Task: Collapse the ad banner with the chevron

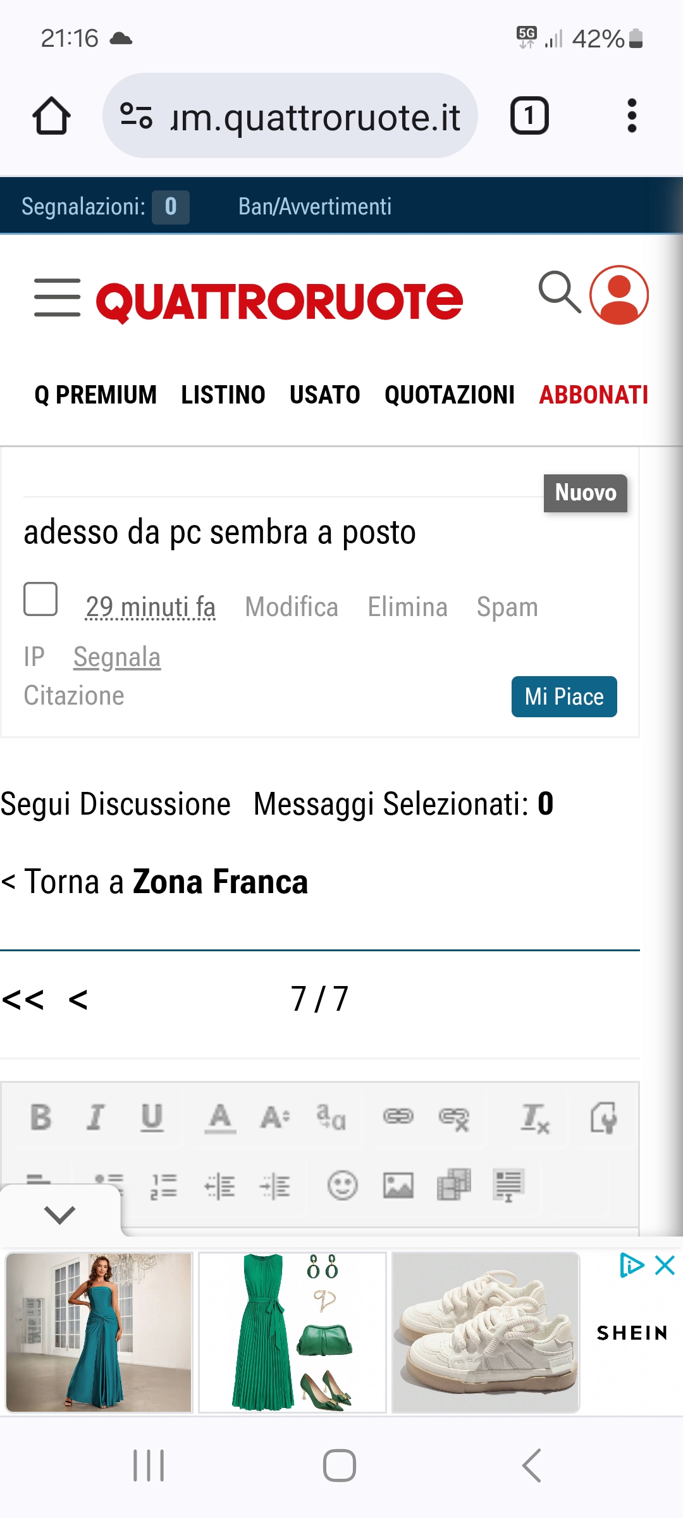Action: coord(60,1214)
